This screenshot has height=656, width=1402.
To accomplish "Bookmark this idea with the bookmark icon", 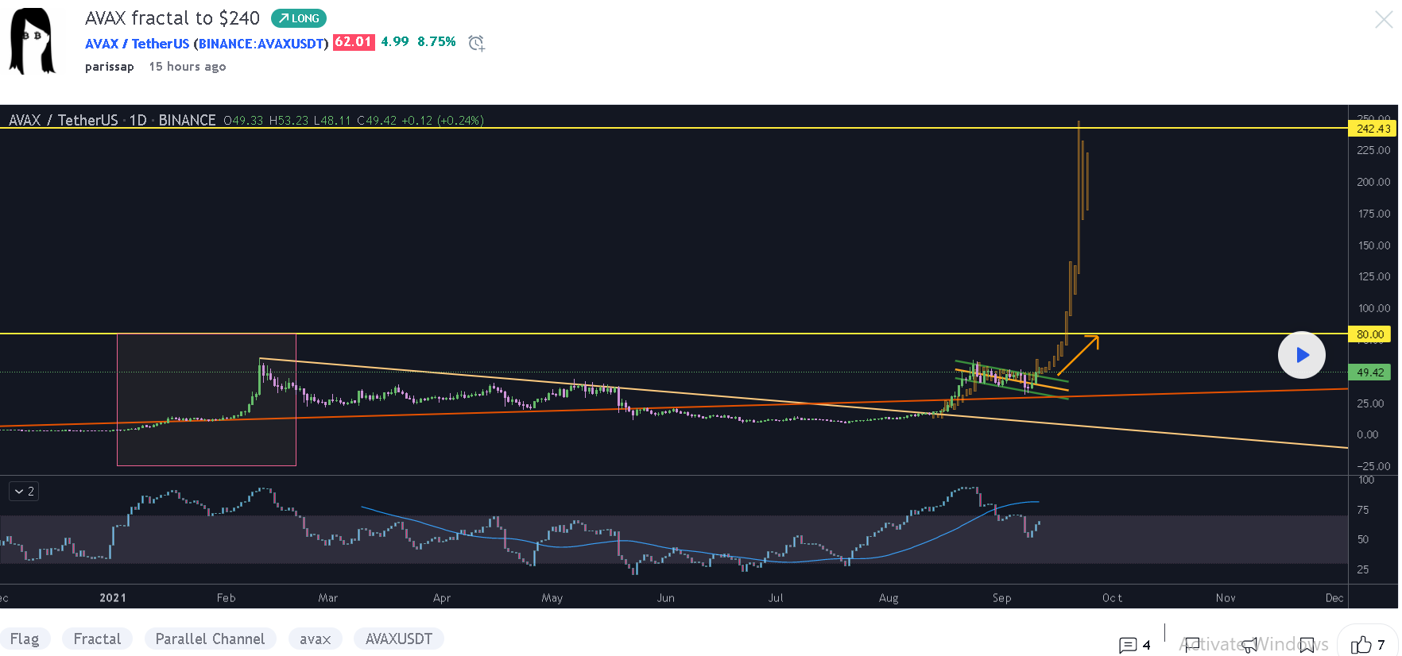I will (x=1307, y=645).
